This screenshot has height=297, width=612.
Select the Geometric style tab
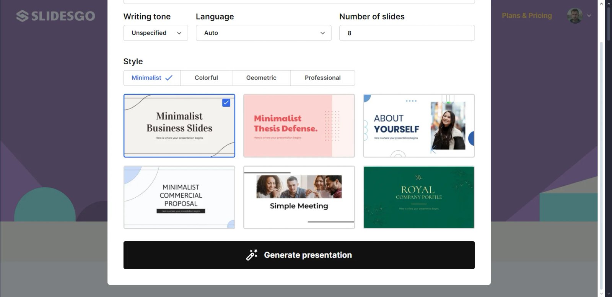[261, 78]
